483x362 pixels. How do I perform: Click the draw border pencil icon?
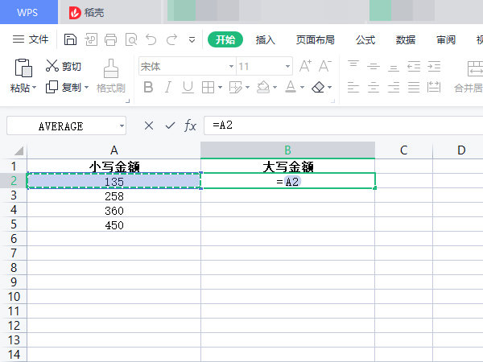(236, 88)
